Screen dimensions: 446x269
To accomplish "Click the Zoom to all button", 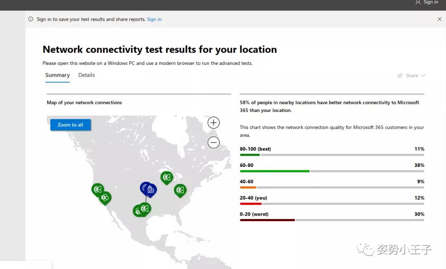I will click(x=71, y=125).
